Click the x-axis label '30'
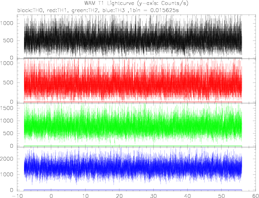The width and height of the screenshot is (259, 198). pos(153,196)
